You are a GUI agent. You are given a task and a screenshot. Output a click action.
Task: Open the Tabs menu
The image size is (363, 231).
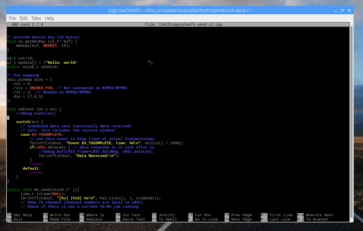pos(36,18)
